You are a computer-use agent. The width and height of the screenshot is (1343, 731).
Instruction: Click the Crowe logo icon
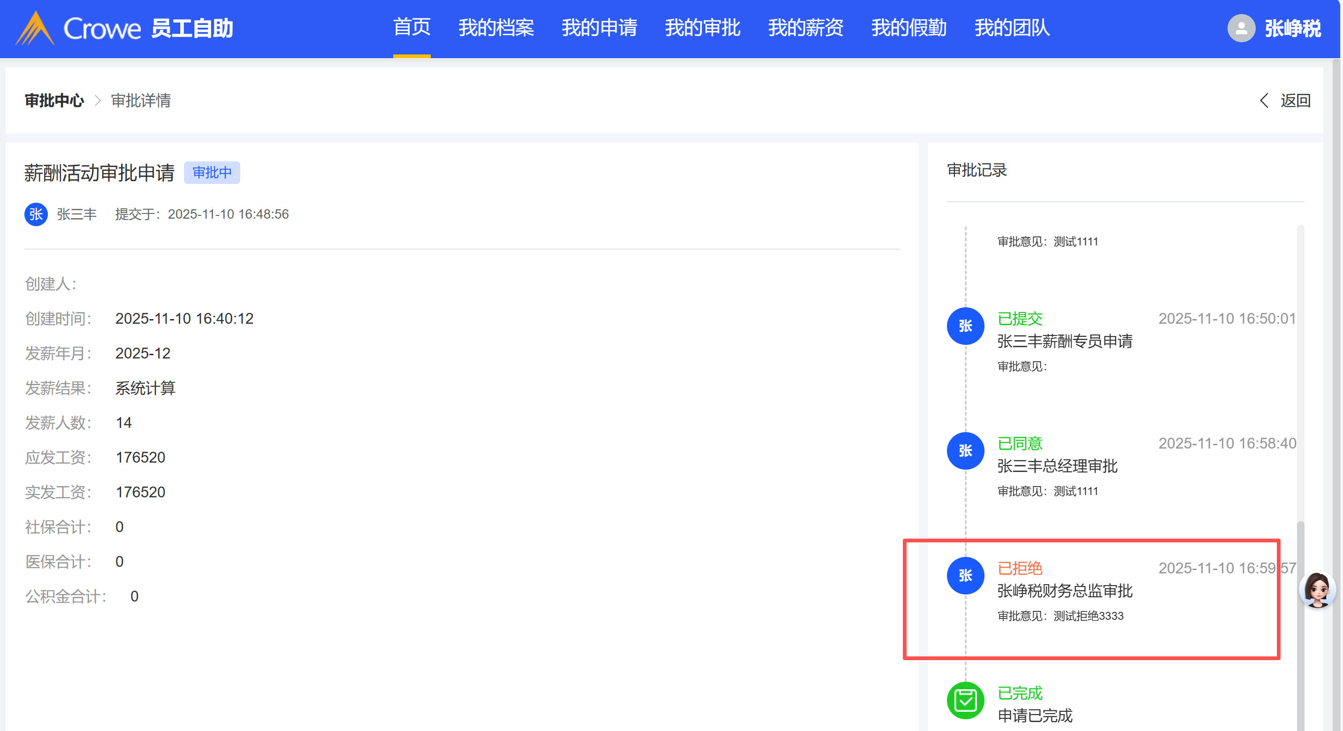(x=35, y=28)
